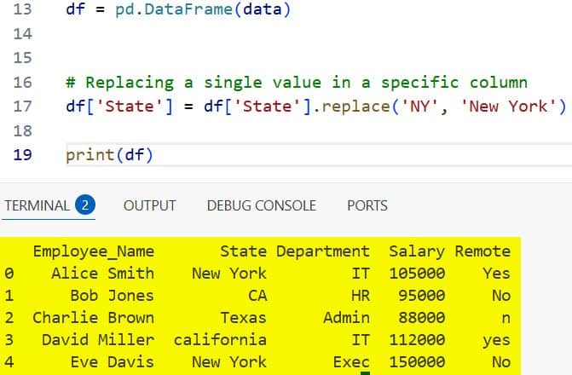Screen dimensions: 572x375
Task: Click 'New York' in Alice Smith row
Action: (x=229, y=274)
